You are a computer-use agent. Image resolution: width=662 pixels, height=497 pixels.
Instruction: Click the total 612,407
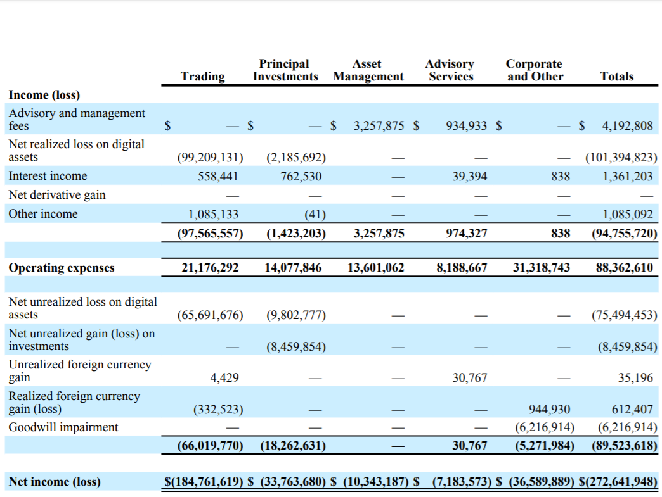pos(632,410)
